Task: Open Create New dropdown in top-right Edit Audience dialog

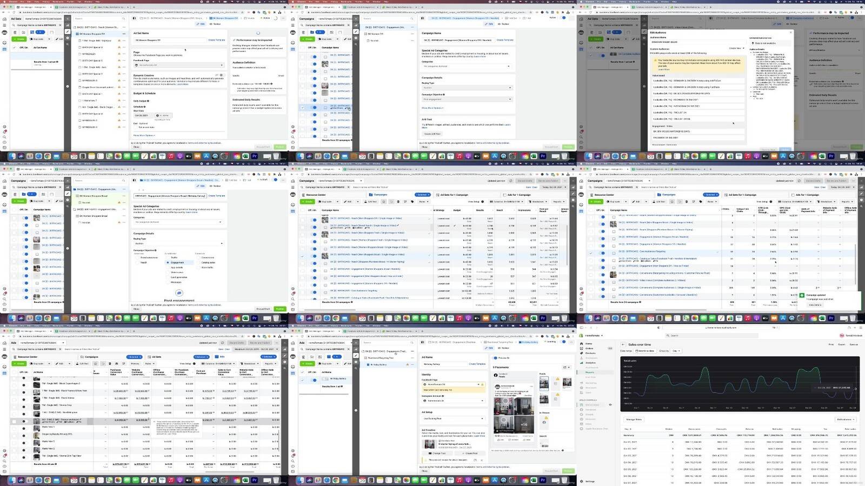Action: click(736, 48)
